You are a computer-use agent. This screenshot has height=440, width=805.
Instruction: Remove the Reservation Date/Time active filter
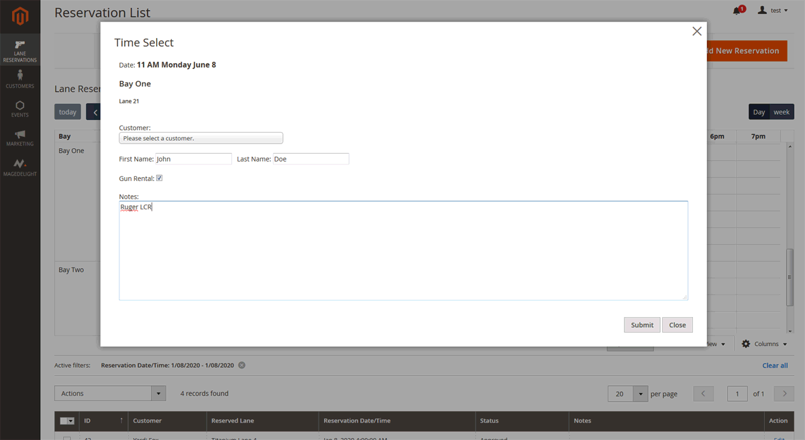241,365
